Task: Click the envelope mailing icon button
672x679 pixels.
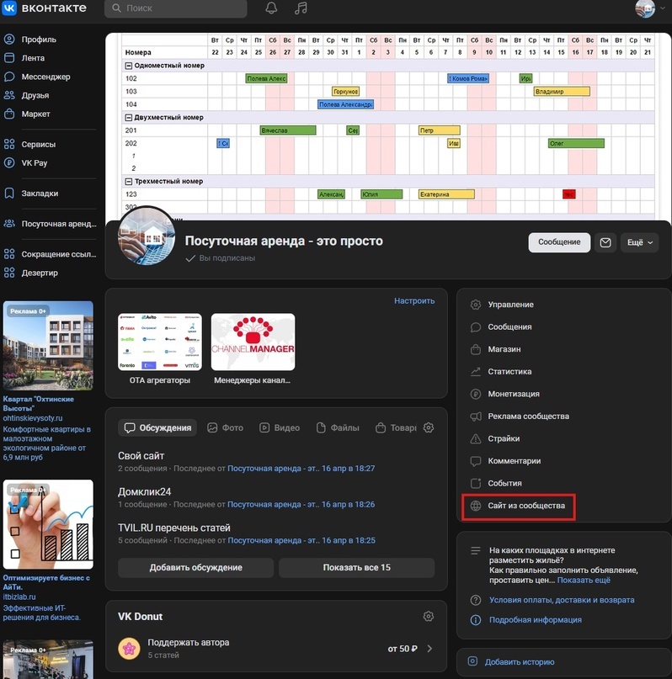Action: (x=605, y=242)
